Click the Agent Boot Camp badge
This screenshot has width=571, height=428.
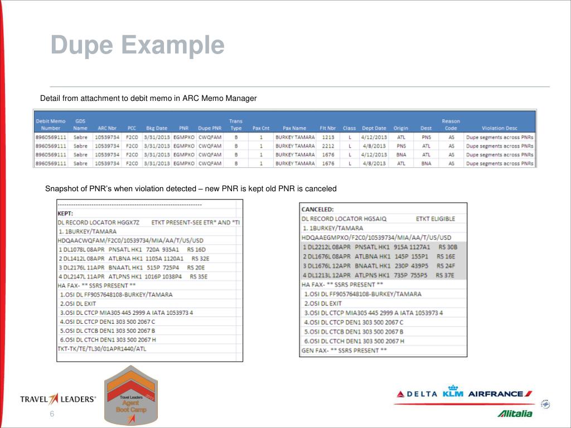[131, 396]
